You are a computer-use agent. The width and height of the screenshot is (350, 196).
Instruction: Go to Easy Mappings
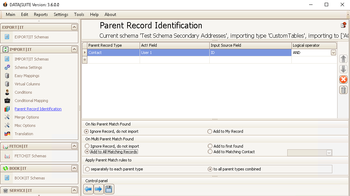pyautogui.click(x=27, y=76)
